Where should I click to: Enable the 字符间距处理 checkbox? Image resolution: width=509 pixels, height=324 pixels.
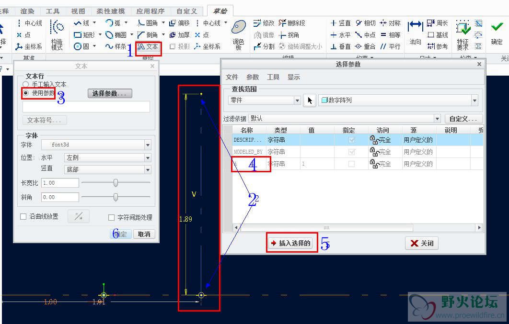[111, 217]
